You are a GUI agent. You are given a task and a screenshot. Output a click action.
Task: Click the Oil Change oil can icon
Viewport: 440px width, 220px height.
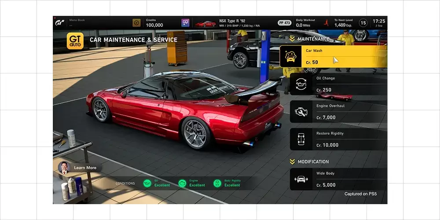click(301, 84)
